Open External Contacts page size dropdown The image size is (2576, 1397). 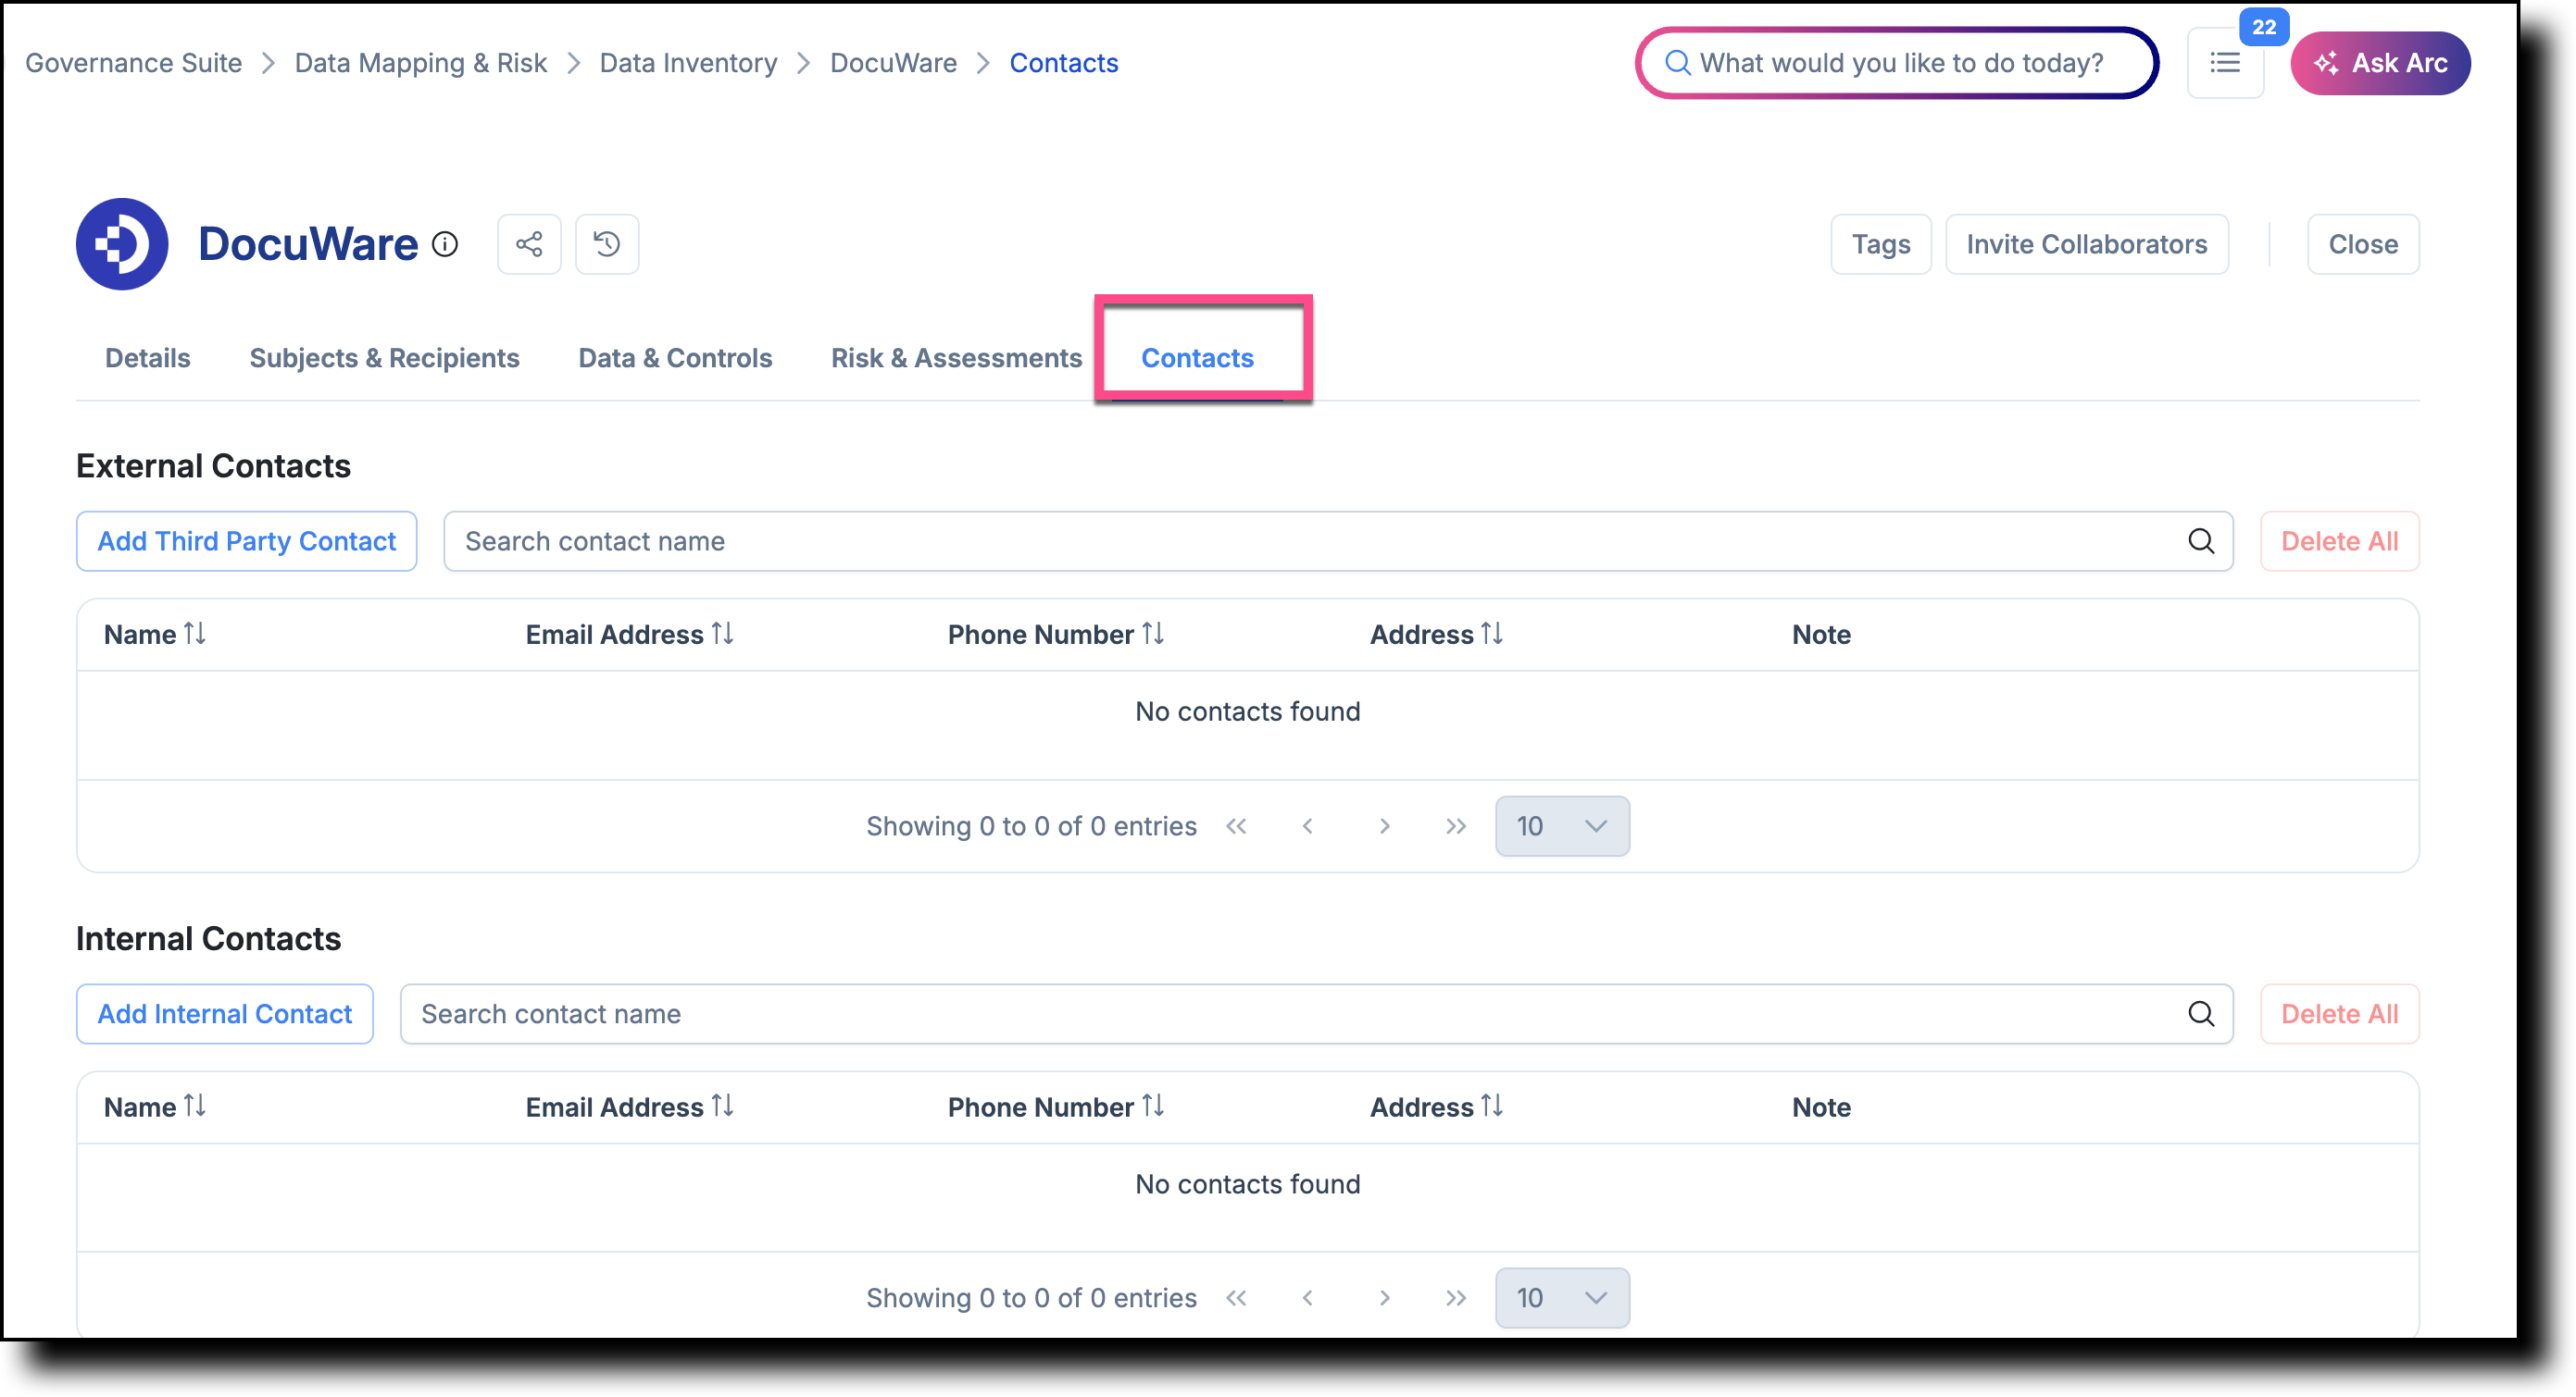(x=1562, y=826)
